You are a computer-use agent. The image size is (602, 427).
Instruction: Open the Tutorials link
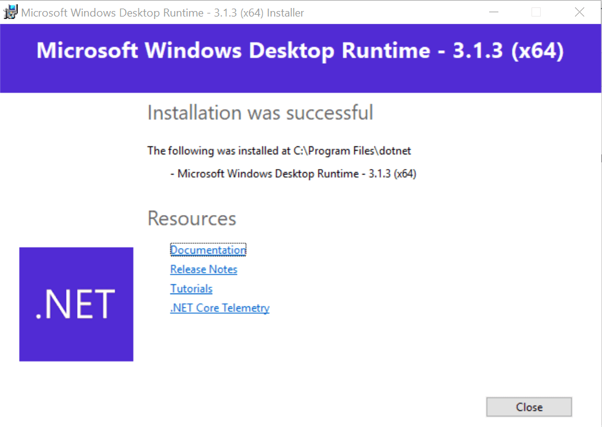[x=191, y=289]
